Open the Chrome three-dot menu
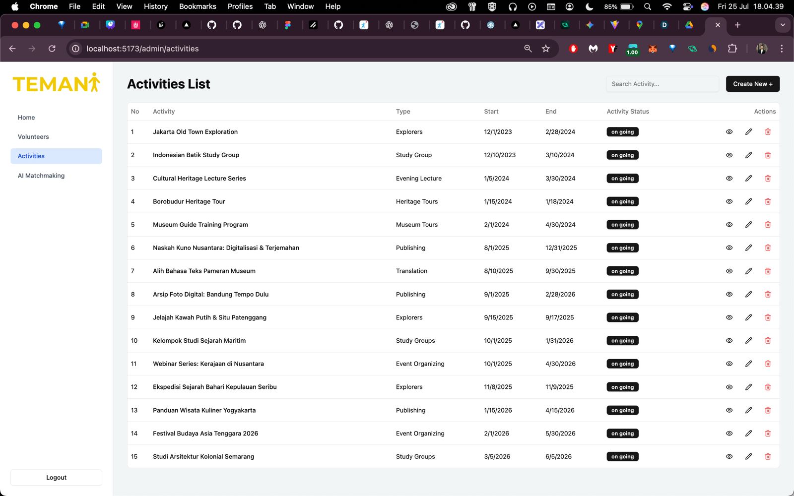This screenshot has width=794, height=496. coord(782,49)
